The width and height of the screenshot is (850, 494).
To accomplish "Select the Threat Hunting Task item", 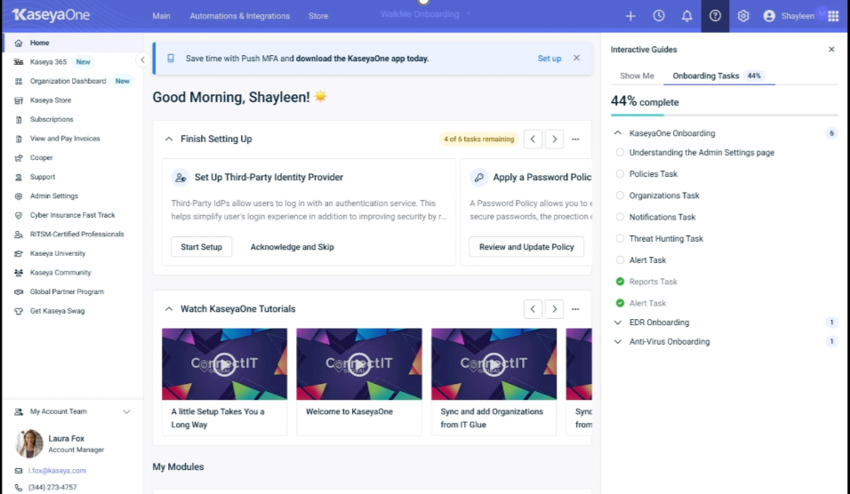I will [666, 239].
